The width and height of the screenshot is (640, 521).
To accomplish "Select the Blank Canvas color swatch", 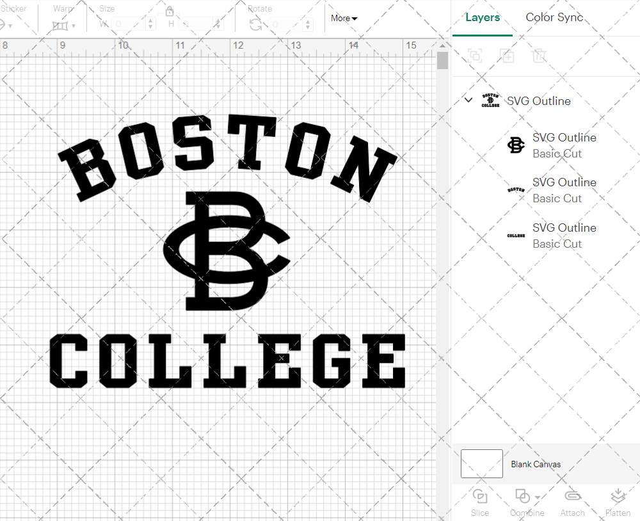I will click(x=481, y=463).
